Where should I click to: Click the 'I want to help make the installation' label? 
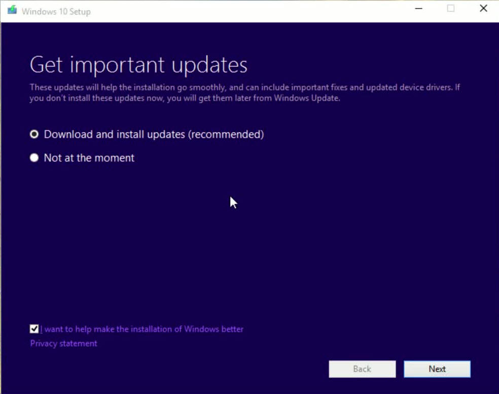coord(142,329)
